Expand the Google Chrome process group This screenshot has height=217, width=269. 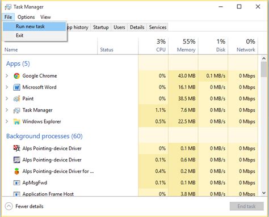click(x=7, y=76)
